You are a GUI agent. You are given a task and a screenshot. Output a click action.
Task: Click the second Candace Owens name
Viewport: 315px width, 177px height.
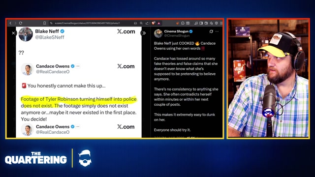pos(53,127)
